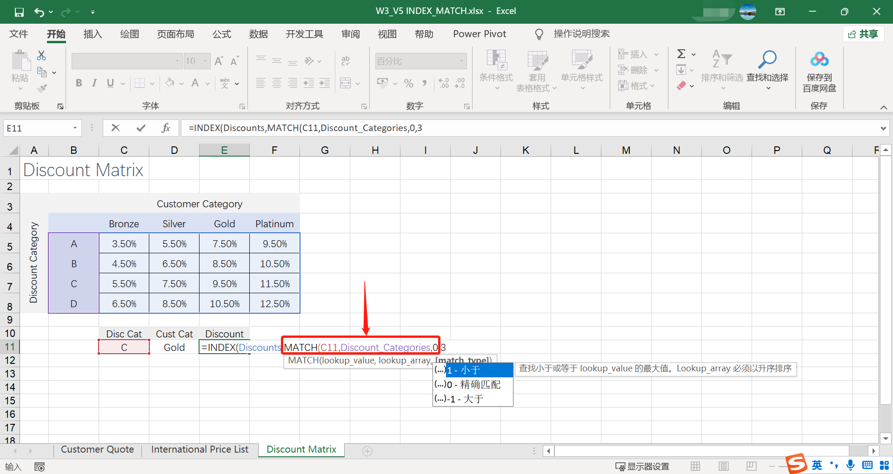The image size is (893, 474).
Task: Save to Baidu Netdisk icon
Action: point(820,72)
